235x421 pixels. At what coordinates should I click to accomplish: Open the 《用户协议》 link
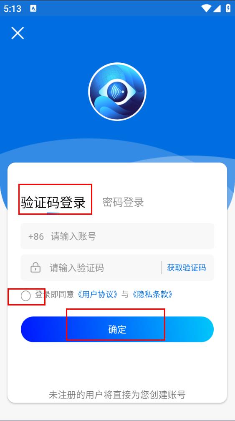[97, 295]
